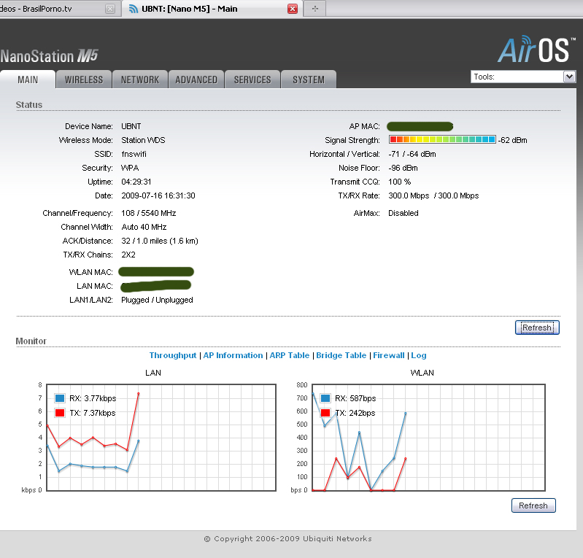Click the SSID value fnswifi
Image resolution: width=583 pixels, height=558 pixels.
tap(134, 154)
